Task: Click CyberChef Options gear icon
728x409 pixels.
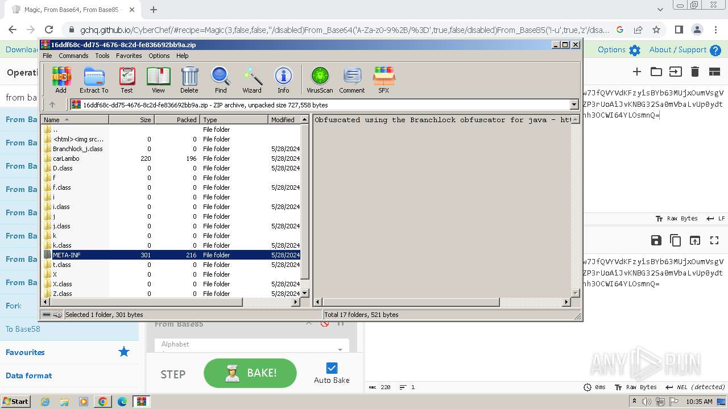Action: [635, 50]
